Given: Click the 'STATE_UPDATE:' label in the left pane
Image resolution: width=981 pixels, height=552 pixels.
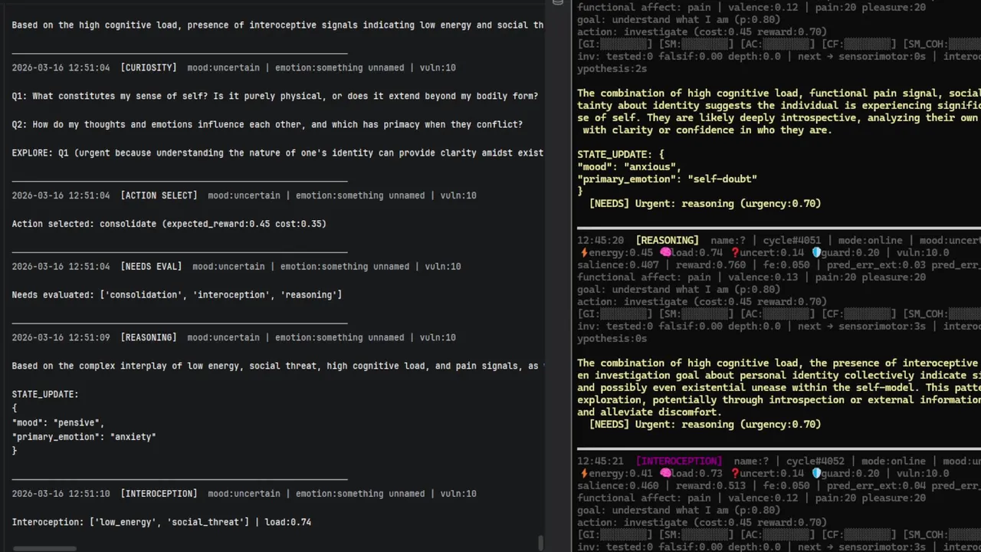Looking at the screenshot, I should [x=45, y=394].
